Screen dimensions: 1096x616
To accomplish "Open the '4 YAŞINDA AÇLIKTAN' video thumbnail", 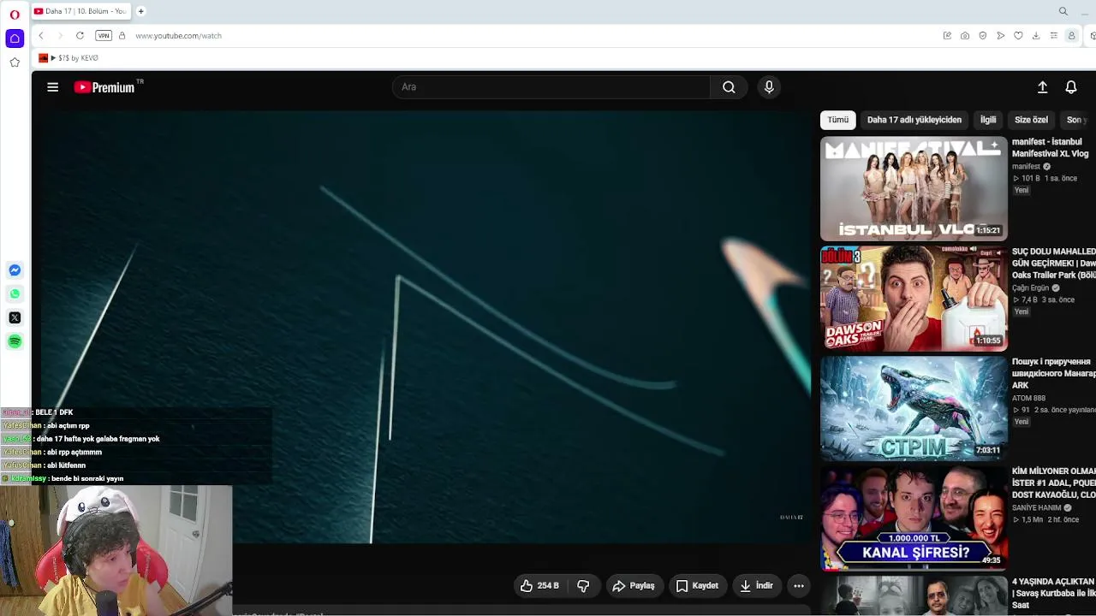I will (914, 596).
